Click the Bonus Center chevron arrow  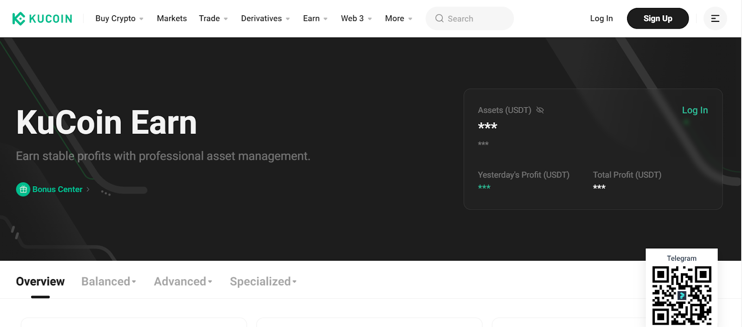coord(88,189)
